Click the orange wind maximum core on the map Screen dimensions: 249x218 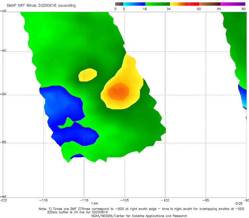coord(118,92)
